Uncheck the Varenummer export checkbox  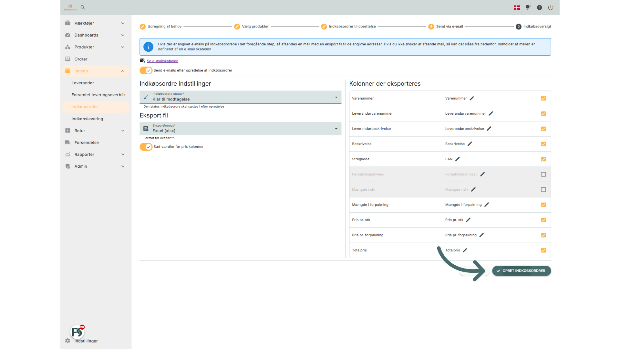coord(543,98)
